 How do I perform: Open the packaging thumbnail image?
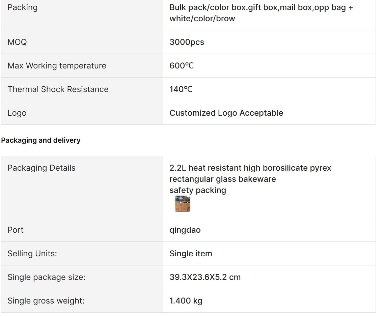pyautogui.click(x=183, y=203)
